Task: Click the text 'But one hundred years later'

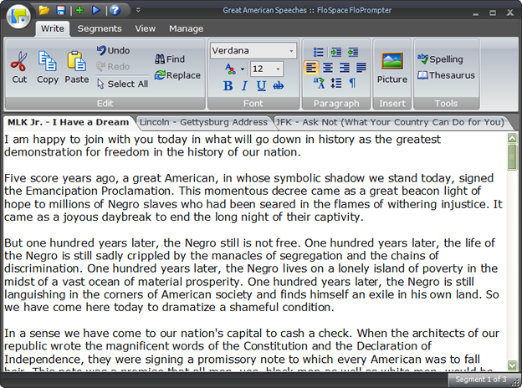Action: pos(82,243)
